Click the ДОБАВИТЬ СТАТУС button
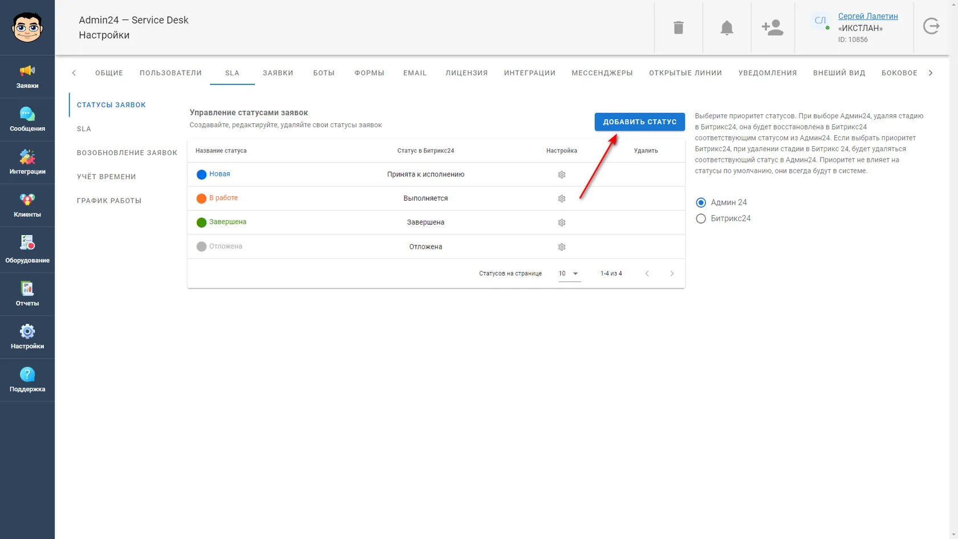The image size is (958, 539). [640, 121]
